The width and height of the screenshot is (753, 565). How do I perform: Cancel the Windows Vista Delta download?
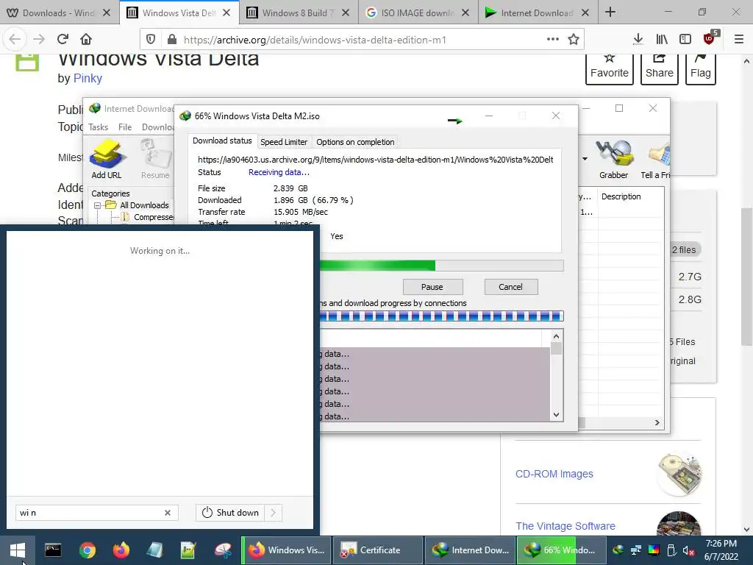tap(510, 287)
